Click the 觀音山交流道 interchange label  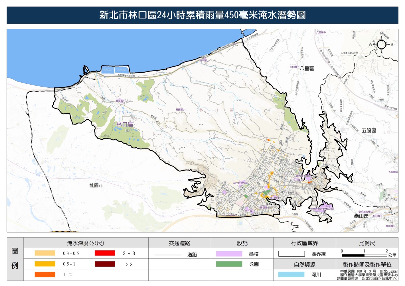(390, 108)
